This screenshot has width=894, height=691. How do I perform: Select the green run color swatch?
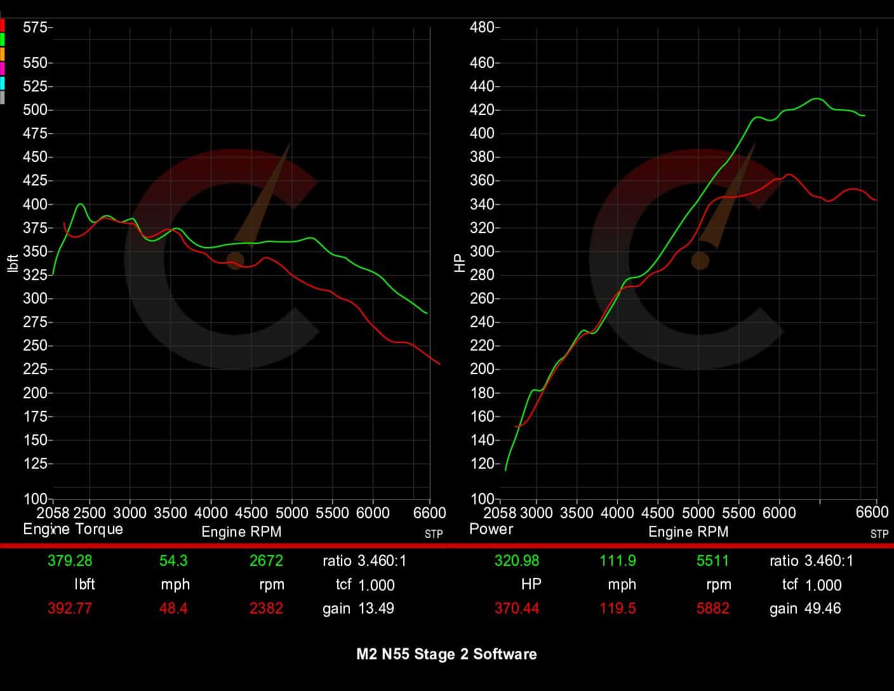(3, 39)
